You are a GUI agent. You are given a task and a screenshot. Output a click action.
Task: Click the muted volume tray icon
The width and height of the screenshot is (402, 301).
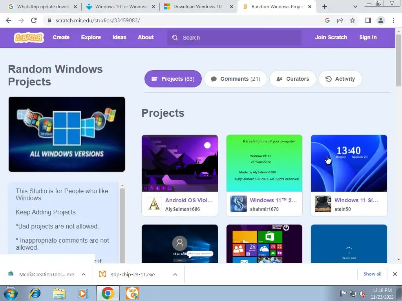[362, 294]
